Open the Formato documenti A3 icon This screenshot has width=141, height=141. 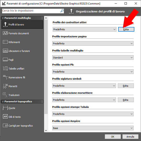pyautogui.click(x=5, y=33)
